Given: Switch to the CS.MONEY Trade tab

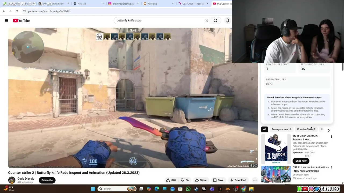Looking at the screenshot, I should point(193,4).
